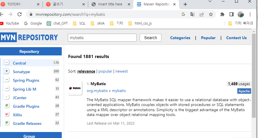Filter by Central repository
The image size is (258, 138).
pos(19,63)
